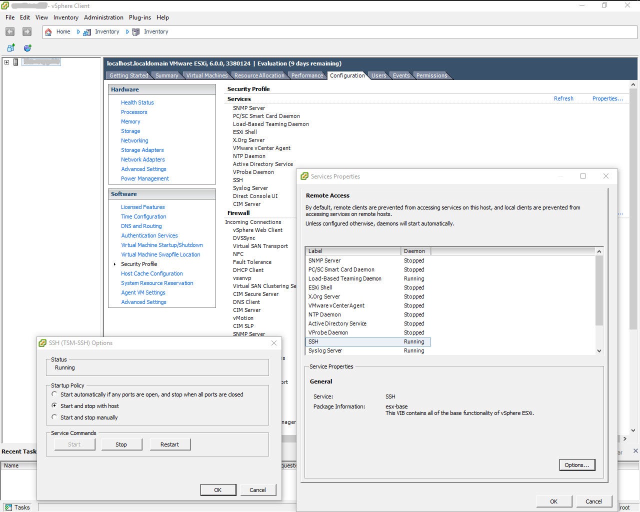Screen dimensions: 640x512
Task: Switch to the Performance tab
Action: click(x=307, y=75)
